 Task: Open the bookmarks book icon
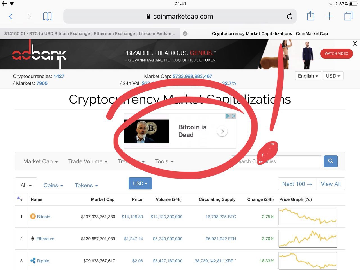pos(48,17)
